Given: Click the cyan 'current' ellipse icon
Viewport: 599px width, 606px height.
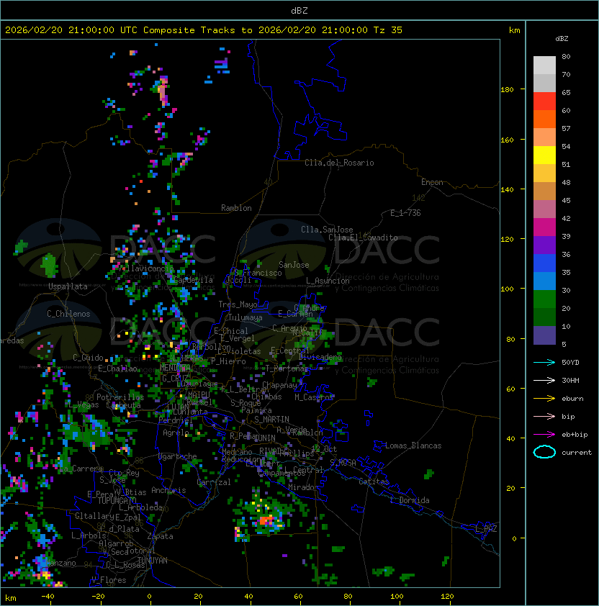Looking at the screenshot, I should click(x=544, y=452).
